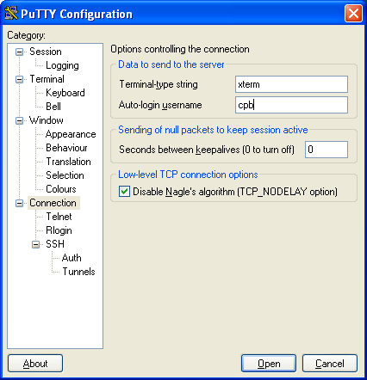
Task: Collapse the SSH tree node
Action: pos(35,244)
